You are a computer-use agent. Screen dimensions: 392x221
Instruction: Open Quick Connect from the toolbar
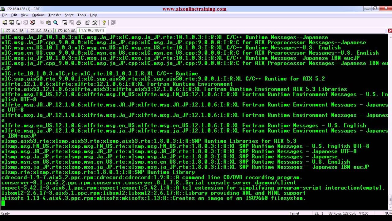click(12, 22)
